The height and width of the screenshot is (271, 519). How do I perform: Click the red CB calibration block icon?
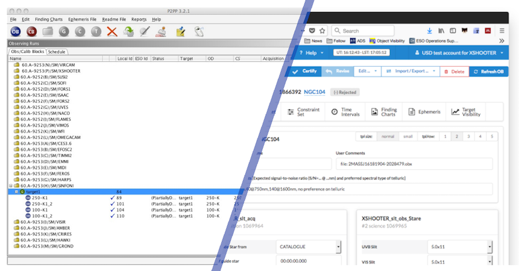coord(31,31)
